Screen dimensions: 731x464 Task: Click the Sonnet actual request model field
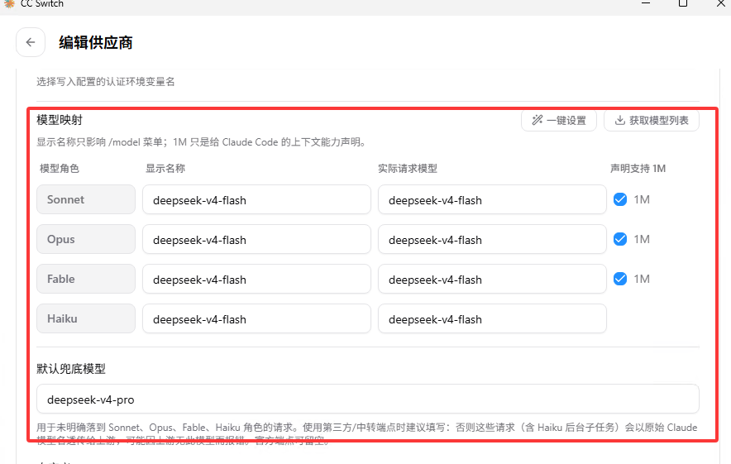coord(492,199)
